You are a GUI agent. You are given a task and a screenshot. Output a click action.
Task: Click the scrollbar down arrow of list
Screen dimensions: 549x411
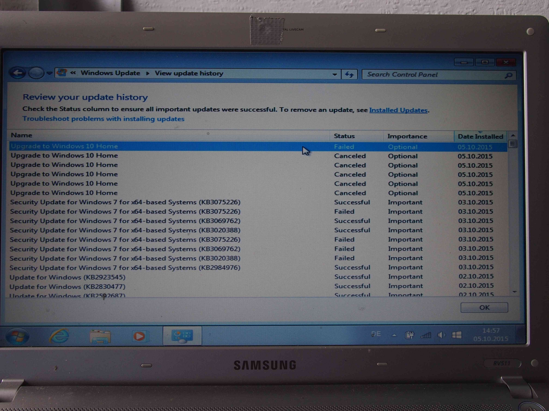pyautogui.click(x=514, y=292)
